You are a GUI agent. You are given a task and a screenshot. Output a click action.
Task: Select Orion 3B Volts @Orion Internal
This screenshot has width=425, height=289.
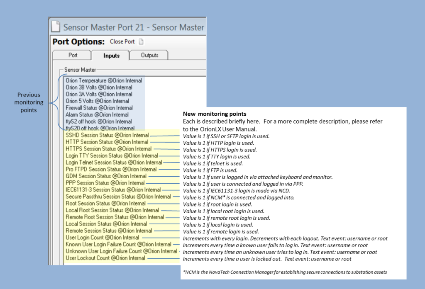coord(99,87)
